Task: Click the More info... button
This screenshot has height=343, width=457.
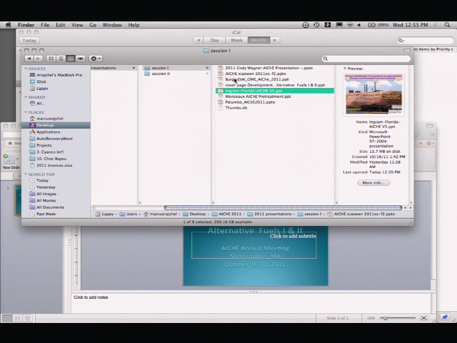Action: (x=373, y=183)
